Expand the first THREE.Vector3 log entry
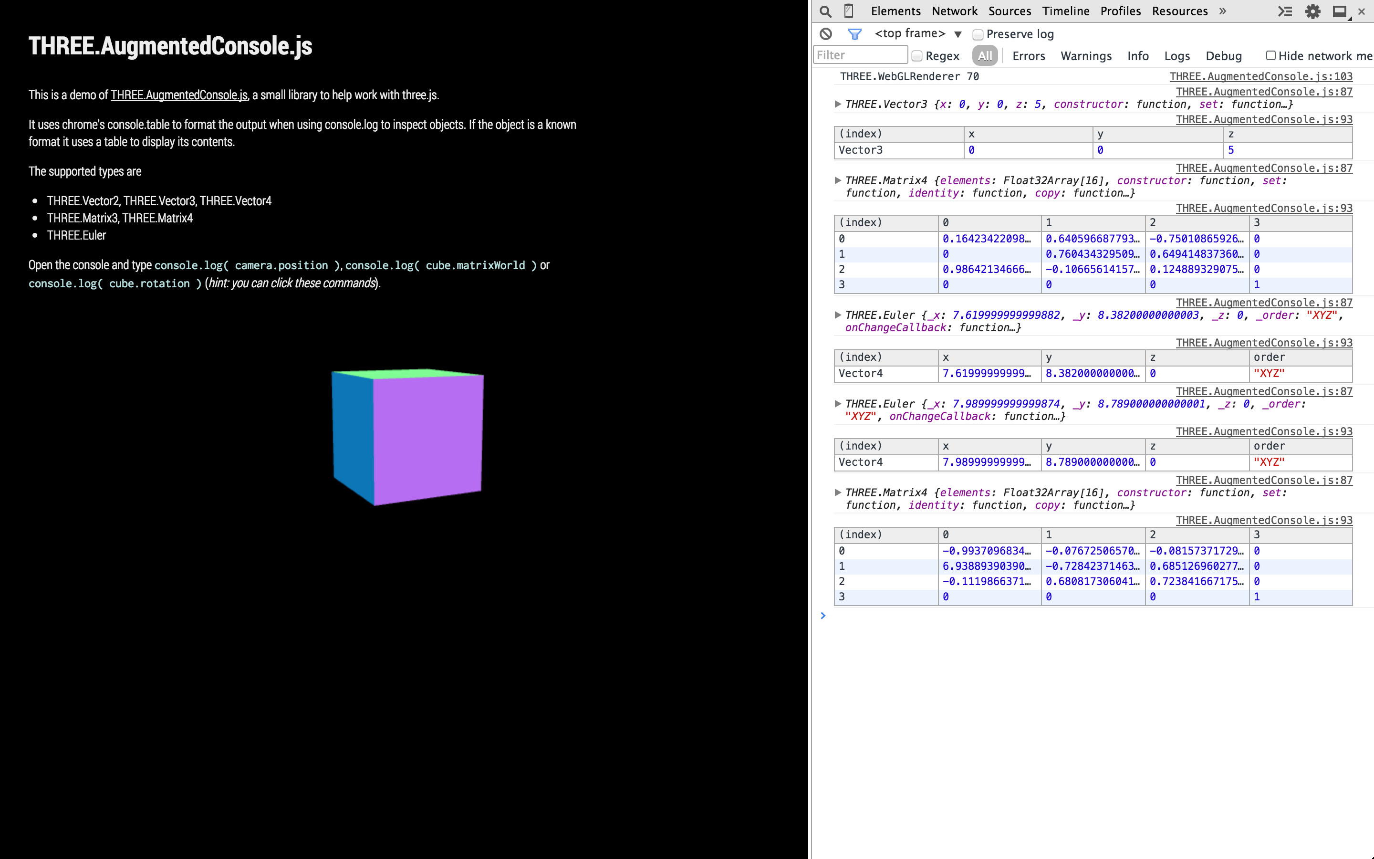This screenshot has height=859, width=1374. 837,104
